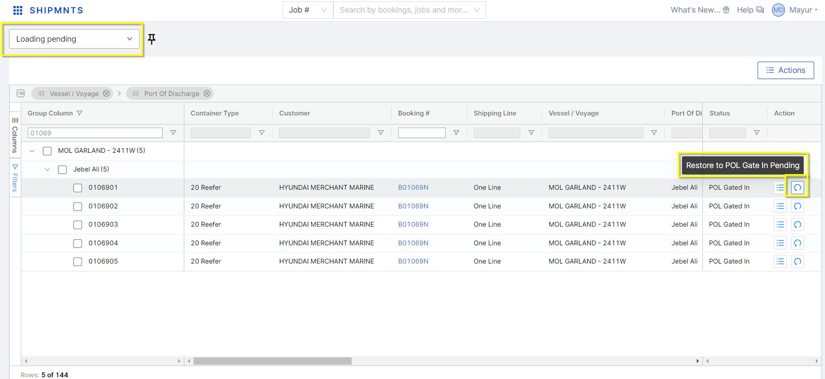Screen dimensions: 825x379
Task: Sort by Shipping Line column header
Action: [x=495, y=113]
